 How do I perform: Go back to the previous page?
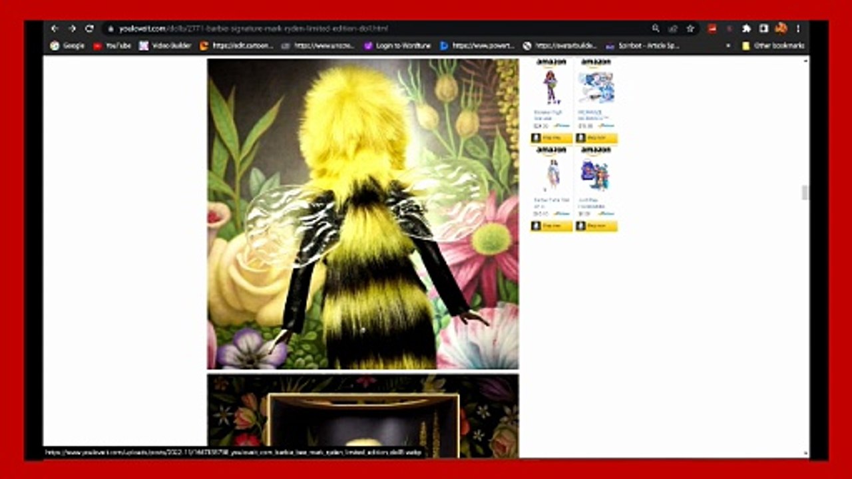(x=55, y=29)
